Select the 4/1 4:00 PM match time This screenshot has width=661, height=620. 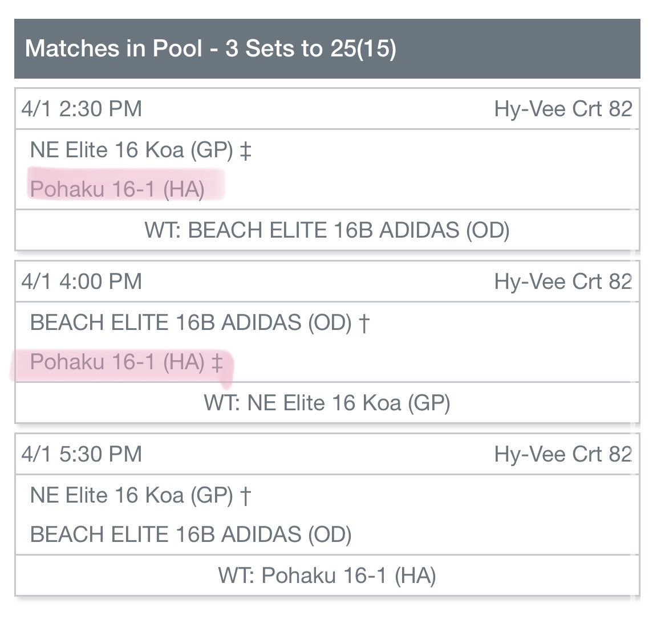[x=82, y=282]
